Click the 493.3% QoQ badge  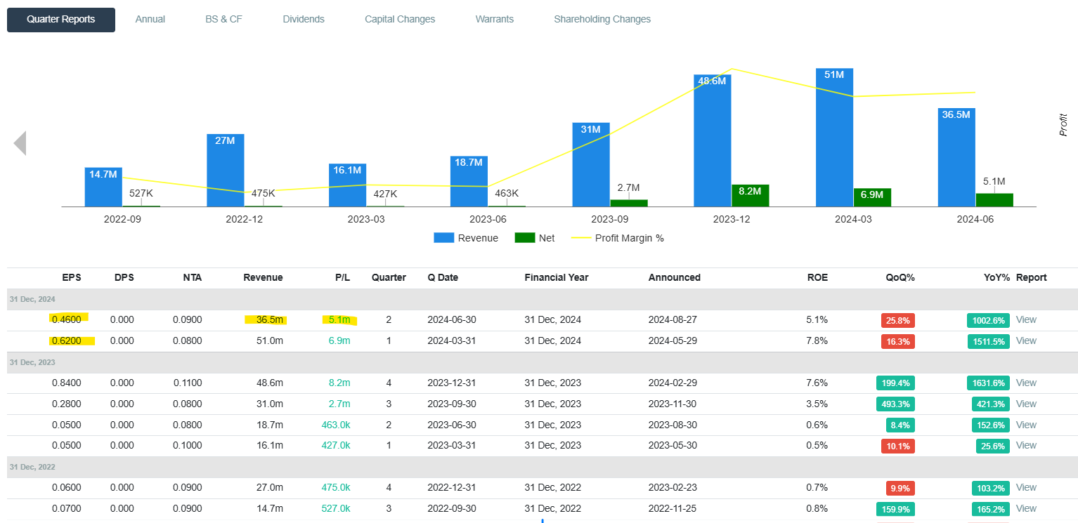895,404
